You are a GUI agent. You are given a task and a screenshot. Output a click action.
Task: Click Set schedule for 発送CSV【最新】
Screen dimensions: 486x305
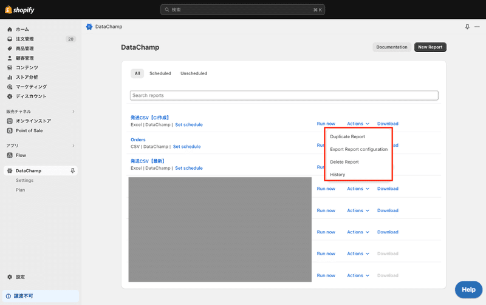(189, 169)
